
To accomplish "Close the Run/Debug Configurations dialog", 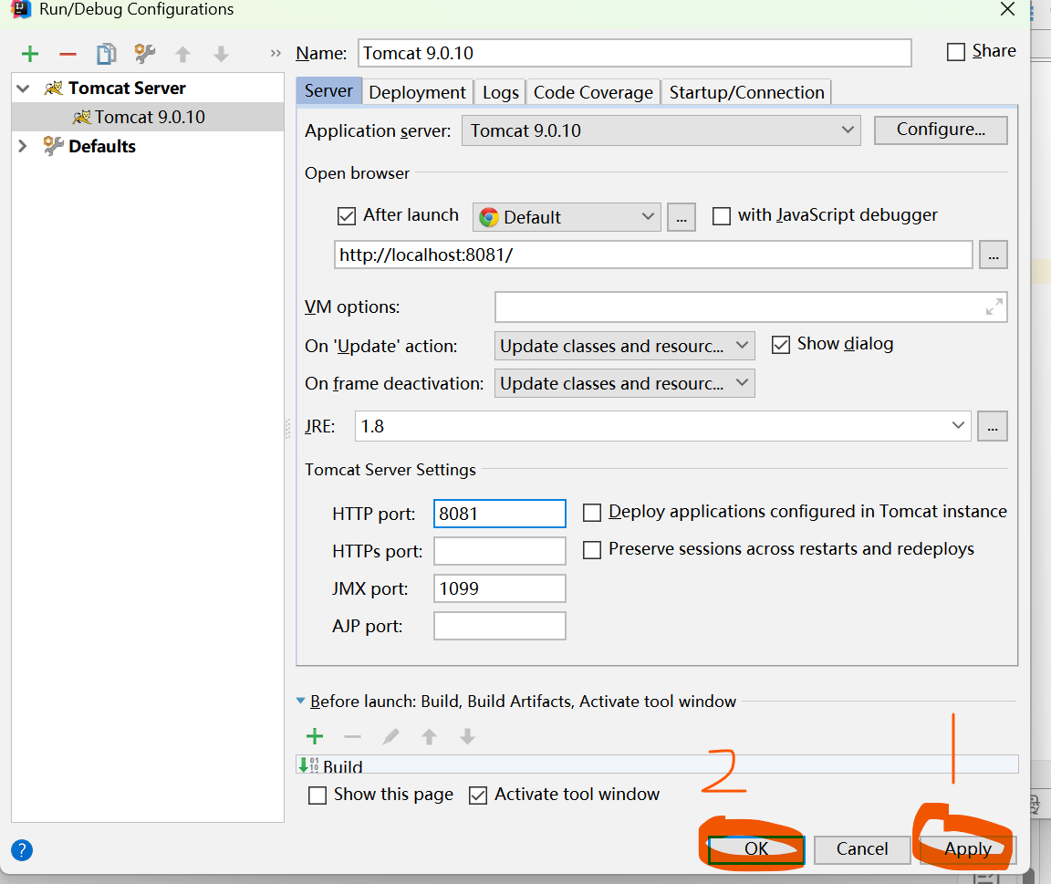I will point(1007,9).
